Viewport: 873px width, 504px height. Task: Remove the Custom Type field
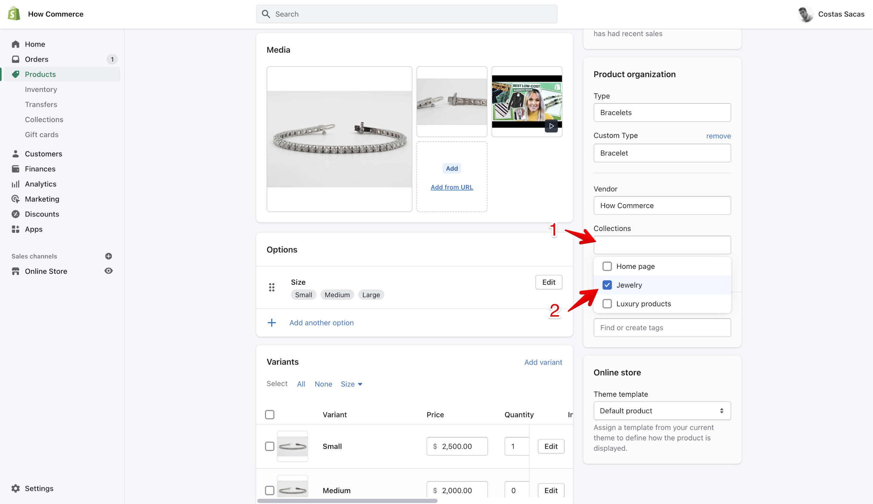tap(718, 136)
